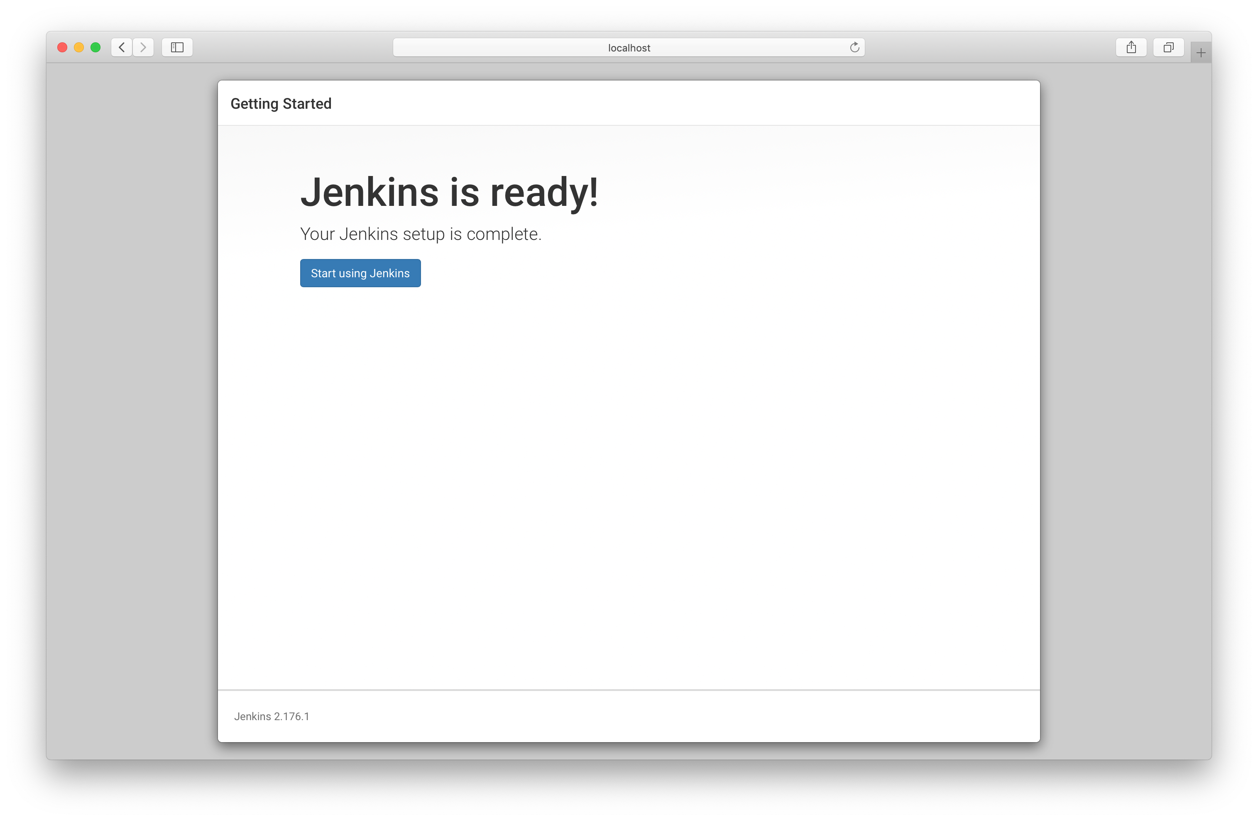Click the yellow minimize traffic light
Viewport: 1258px width, 821px height.
(x=79, y=47)
